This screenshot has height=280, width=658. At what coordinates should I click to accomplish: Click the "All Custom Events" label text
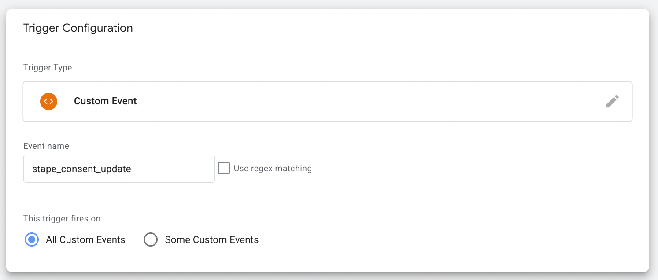85,240
